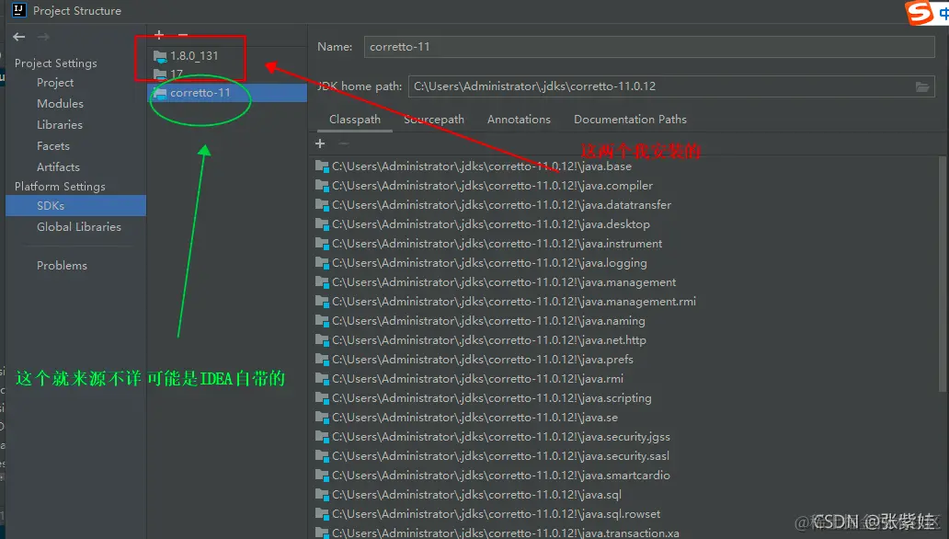Select the corretto-11 SDK
The width and height of the screenshot is (949, 539).
227,93
